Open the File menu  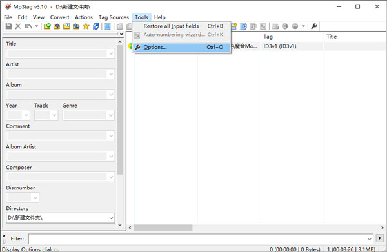8,17
